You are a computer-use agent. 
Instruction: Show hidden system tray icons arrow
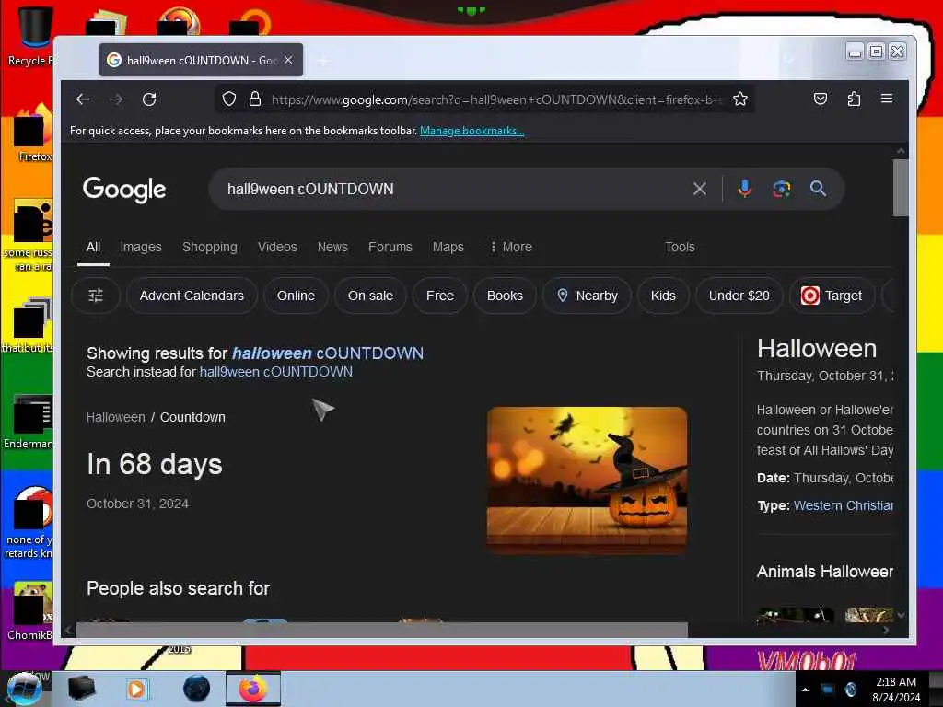click(805, 690)
